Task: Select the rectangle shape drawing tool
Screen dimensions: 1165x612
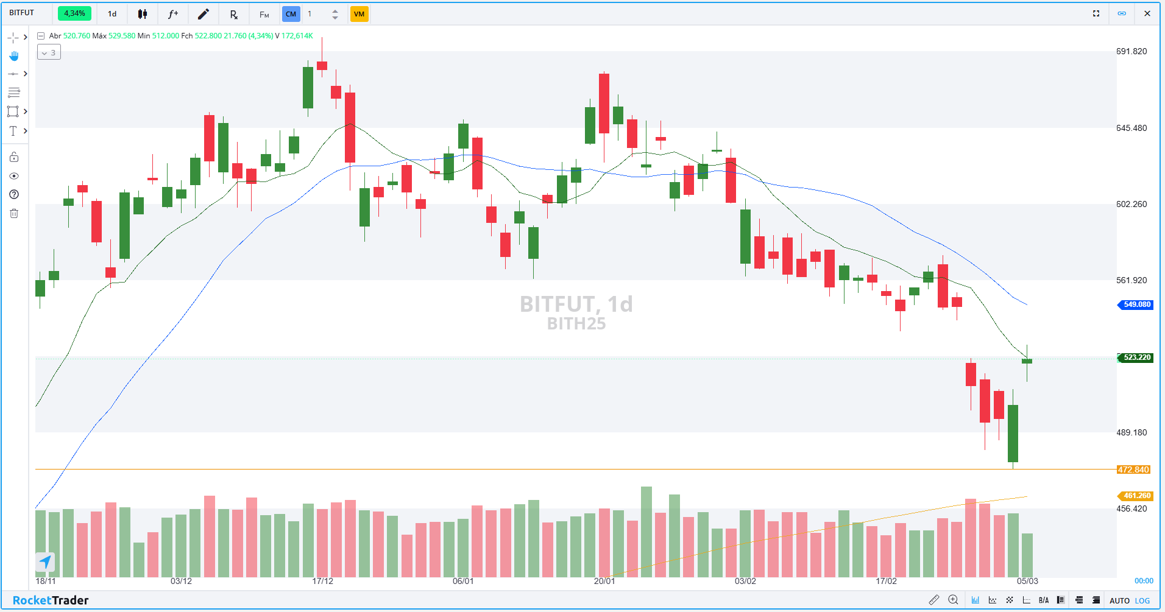Action: point(13,111)
